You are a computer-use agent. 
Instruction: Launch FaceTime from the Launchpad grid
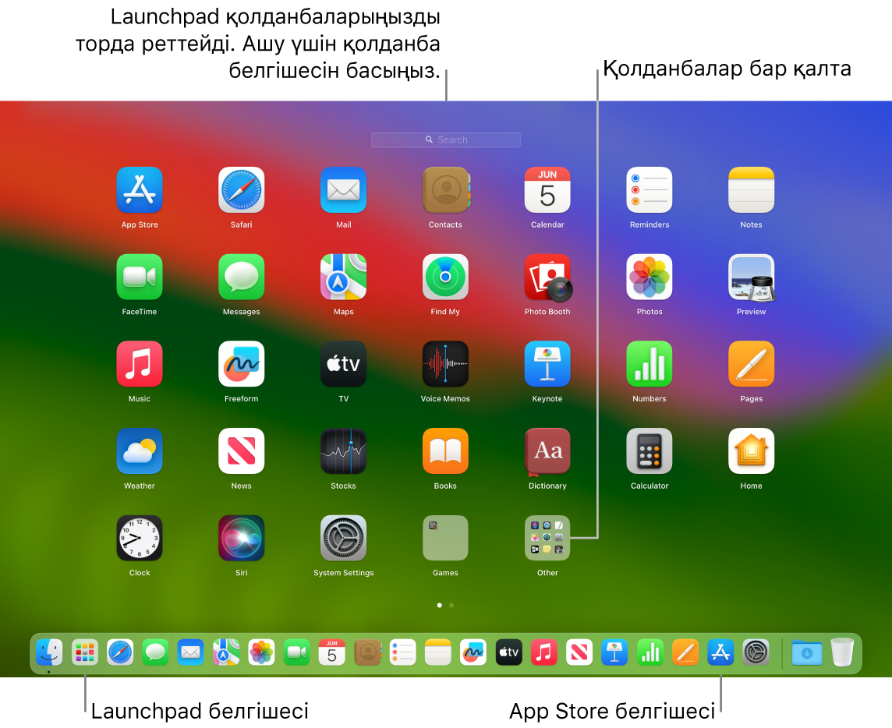(x=140, y=277)
